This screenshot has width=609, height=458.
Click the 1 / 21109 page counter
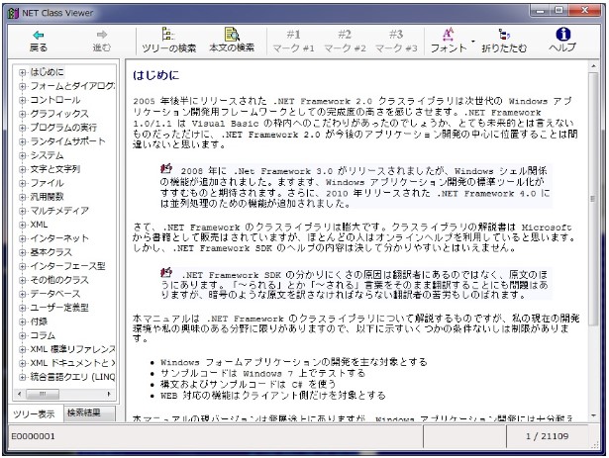[548, 436]
